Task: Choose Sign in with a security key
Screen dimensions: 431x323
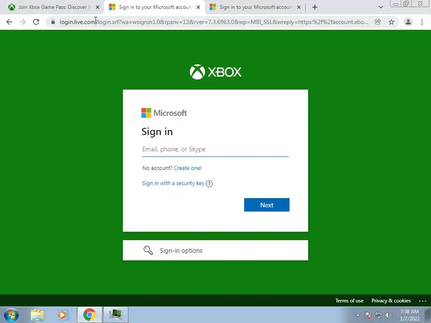Action: pos(173,183)
